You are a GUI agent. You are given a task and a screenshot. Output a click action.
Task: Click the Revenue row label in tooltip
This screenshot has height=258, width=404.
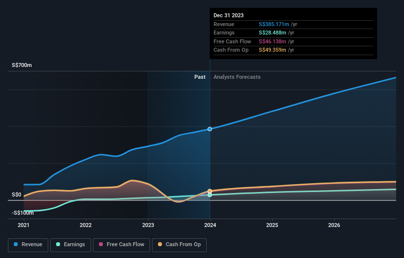(224, 24)
